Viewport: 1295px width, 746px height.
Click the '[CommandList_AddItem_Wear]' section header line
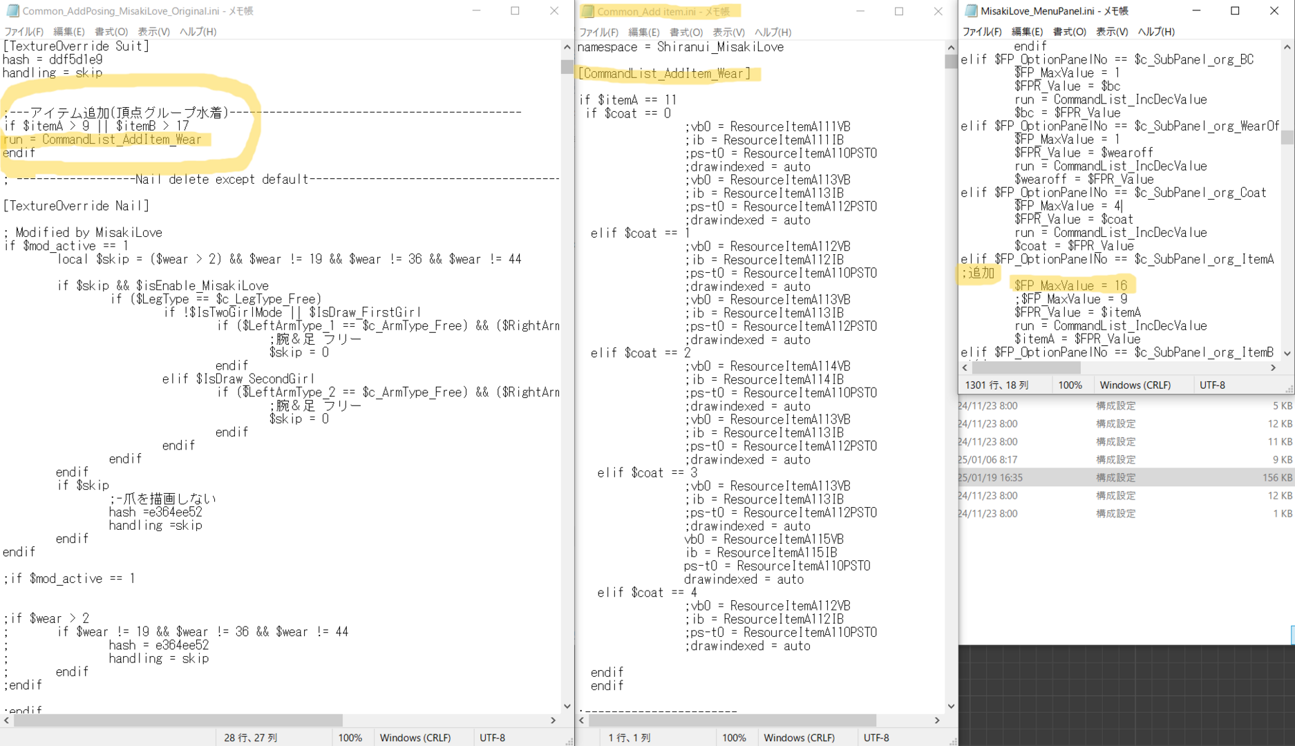tap(664, 73)
